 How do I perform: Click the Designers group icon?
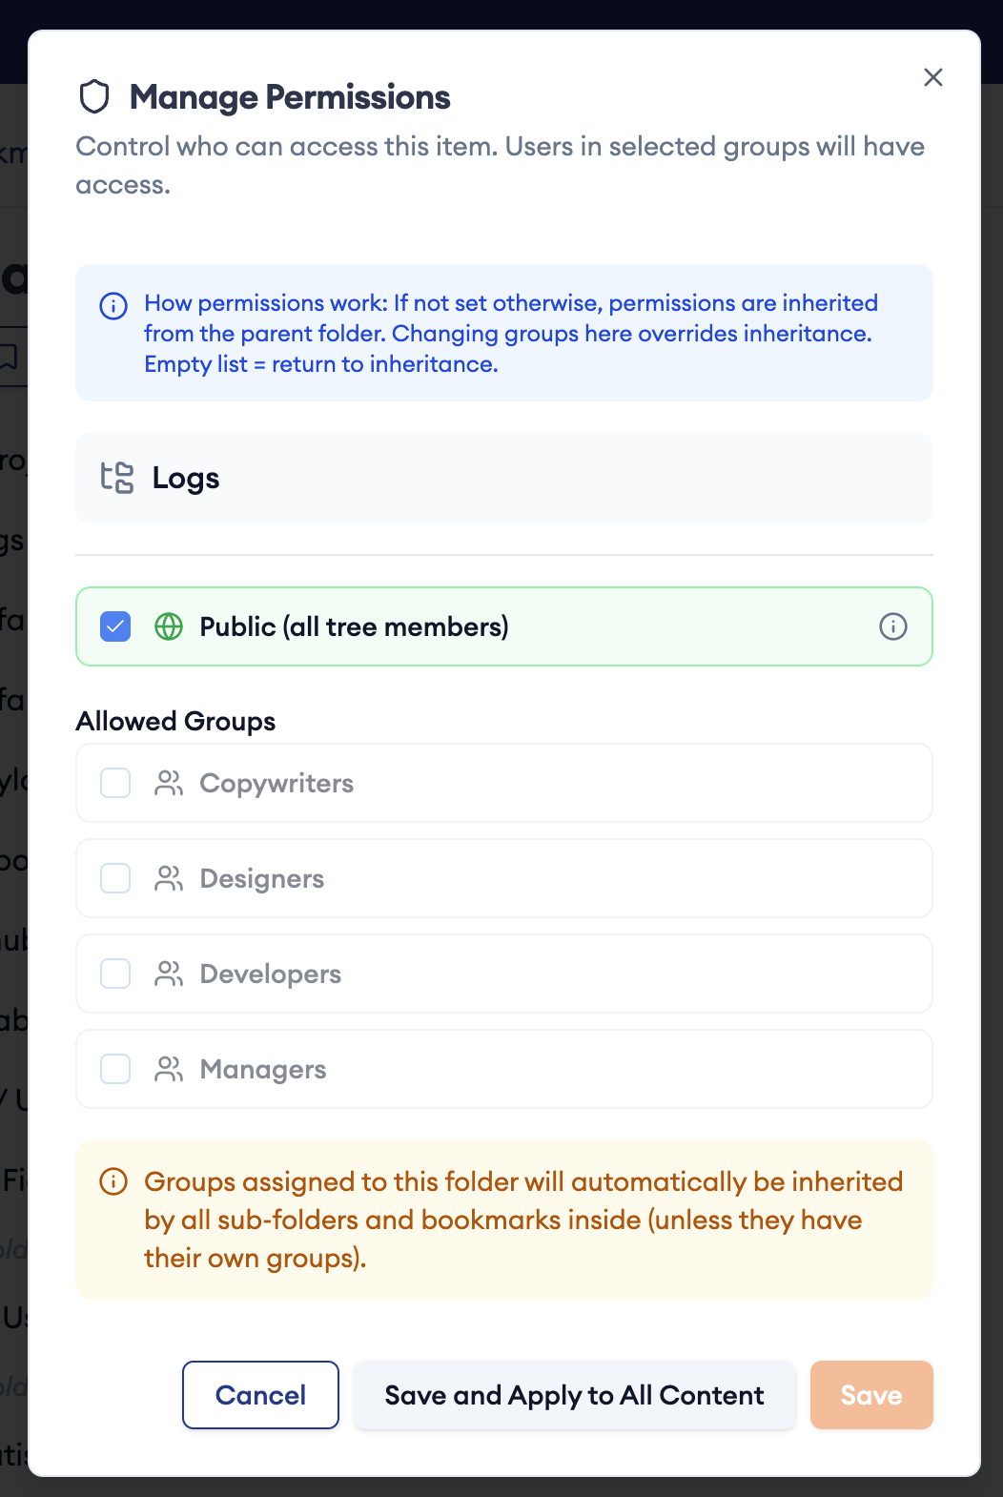170,878
